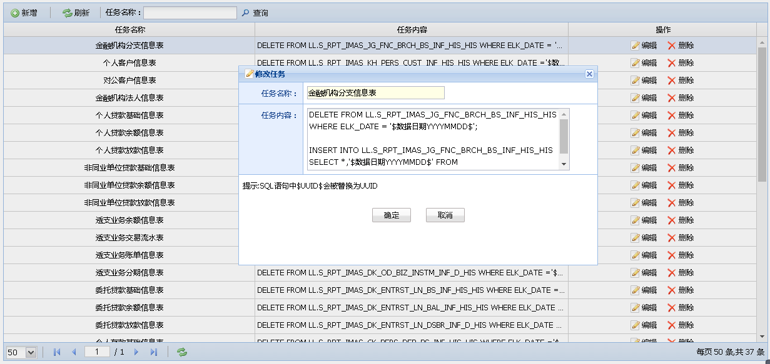Refresh grid from the paging bar
The image size is (770, 364).
182,352
